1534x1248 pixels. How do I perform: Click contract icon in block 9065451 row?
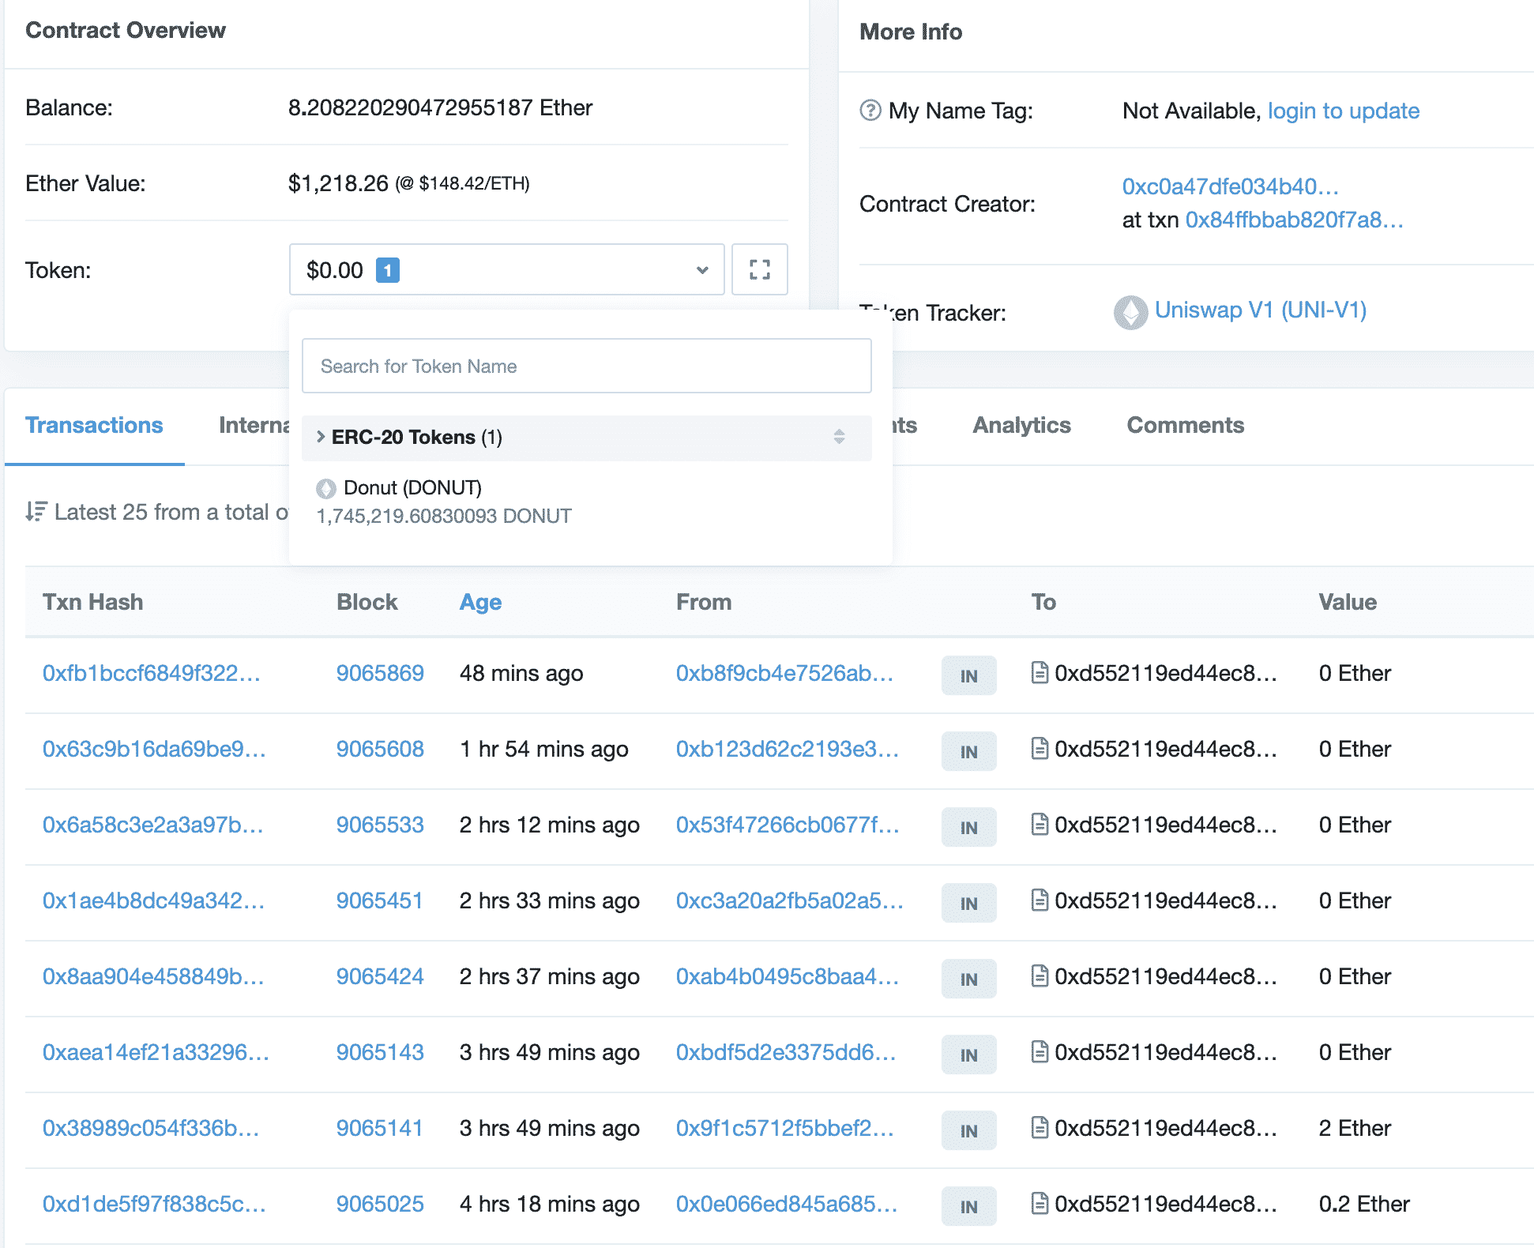coord(1040,900)
